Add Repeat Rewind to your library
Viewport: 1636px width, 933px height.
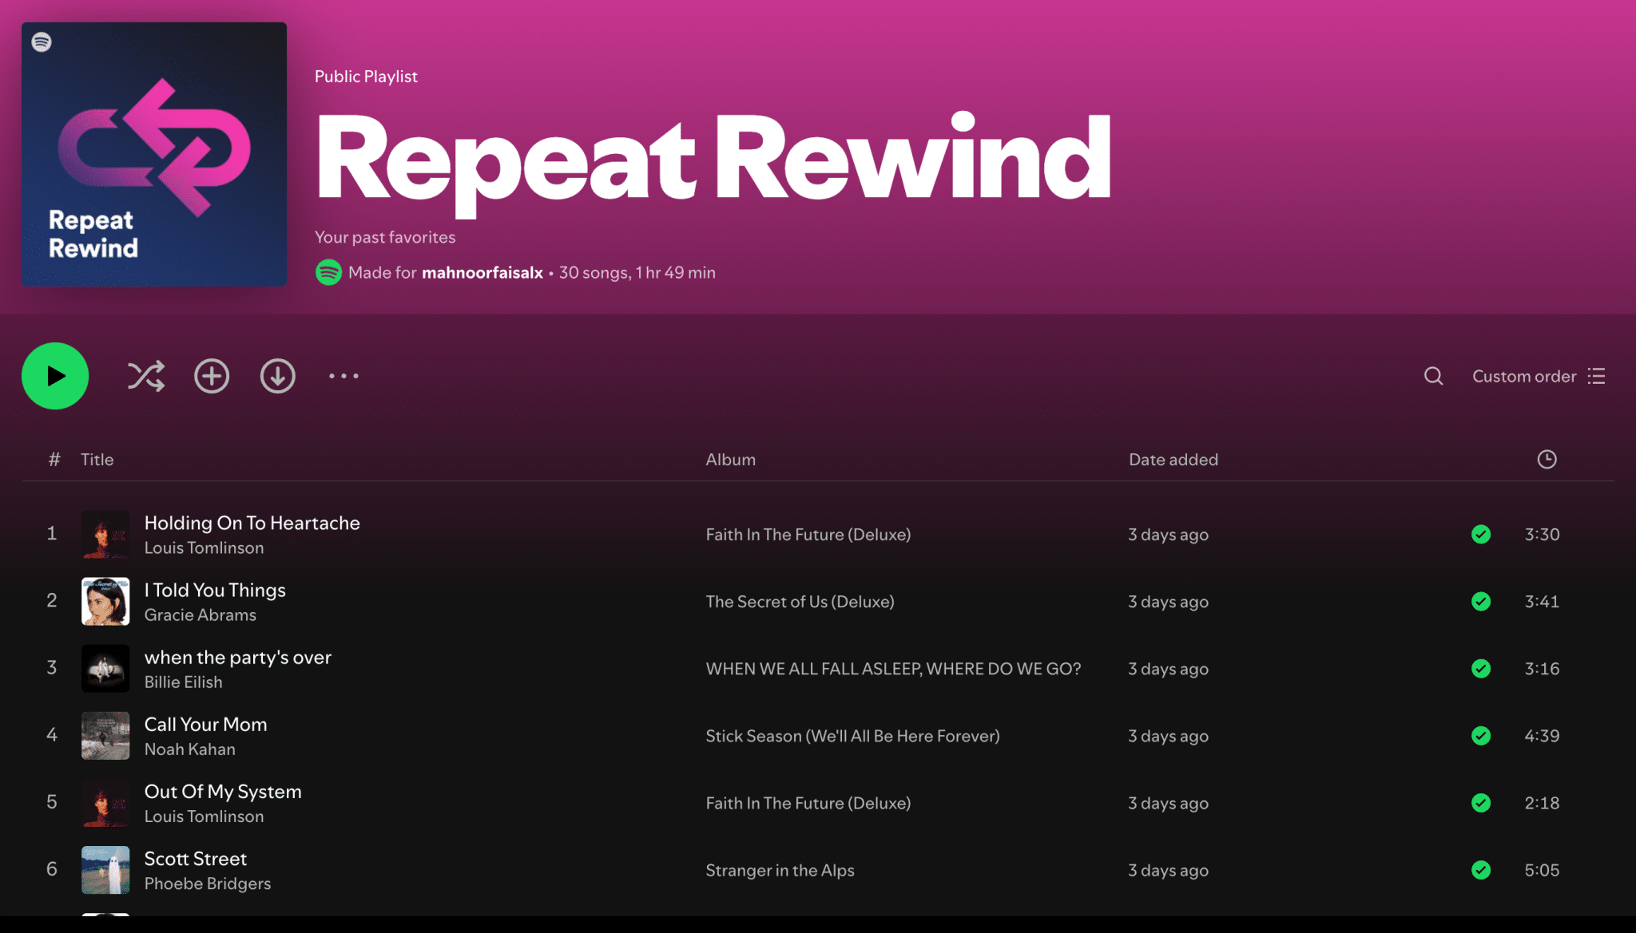tap(212, 376)
